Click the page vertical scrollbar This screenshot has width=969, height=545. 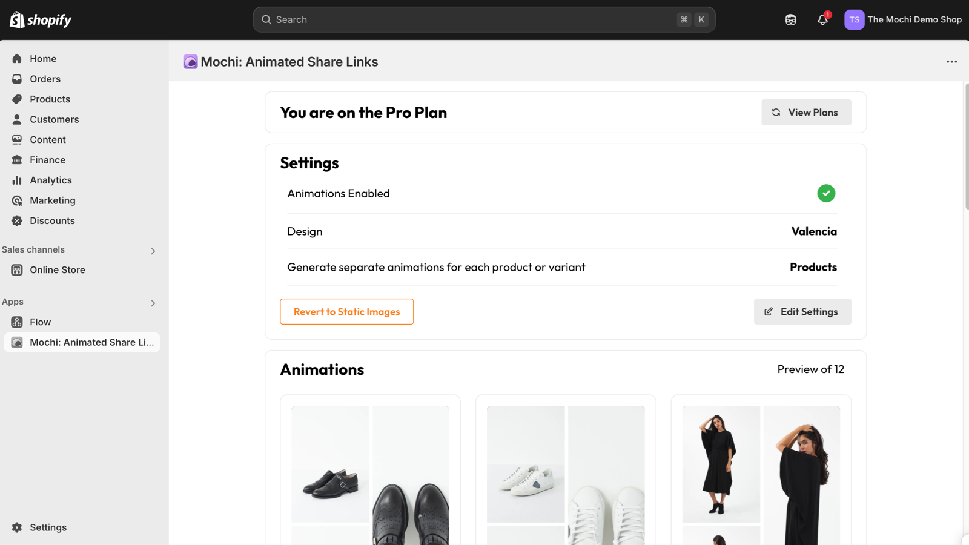click(x=966, y=147)
